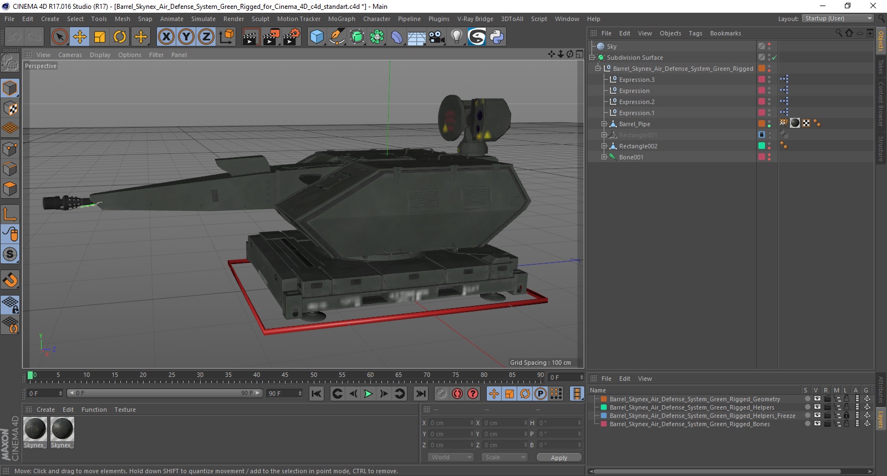Viewport: 887px width, 476px height.
Task: Click Rectangle002 layer color swatch in Objects
Action: [762, 146]
